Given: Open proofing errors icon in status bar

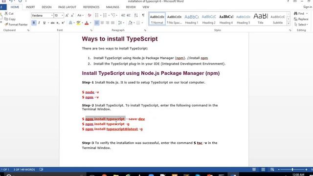Looking at the screenshot, I should click(x=41, y=170).
